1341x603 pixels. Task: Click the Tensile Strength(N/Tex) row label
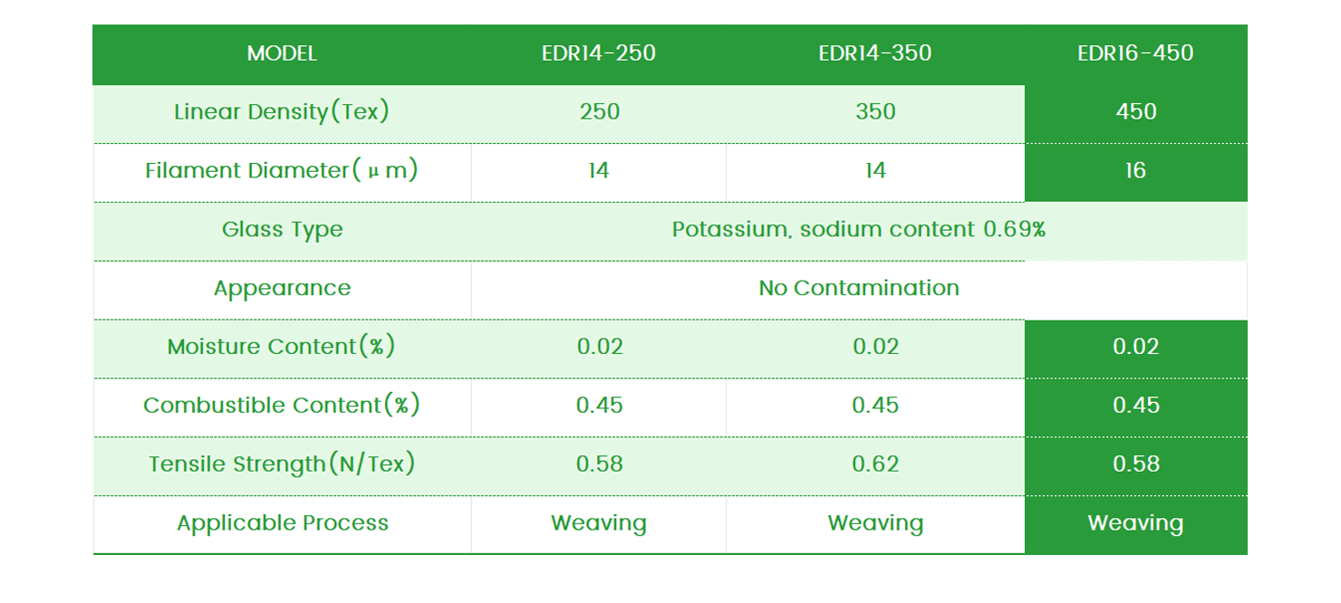click(282, 464)
